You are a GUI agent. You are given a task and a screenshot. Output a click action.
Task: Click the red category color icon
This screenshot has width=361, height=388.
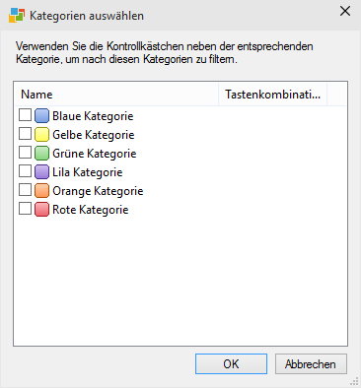[41, 210]
